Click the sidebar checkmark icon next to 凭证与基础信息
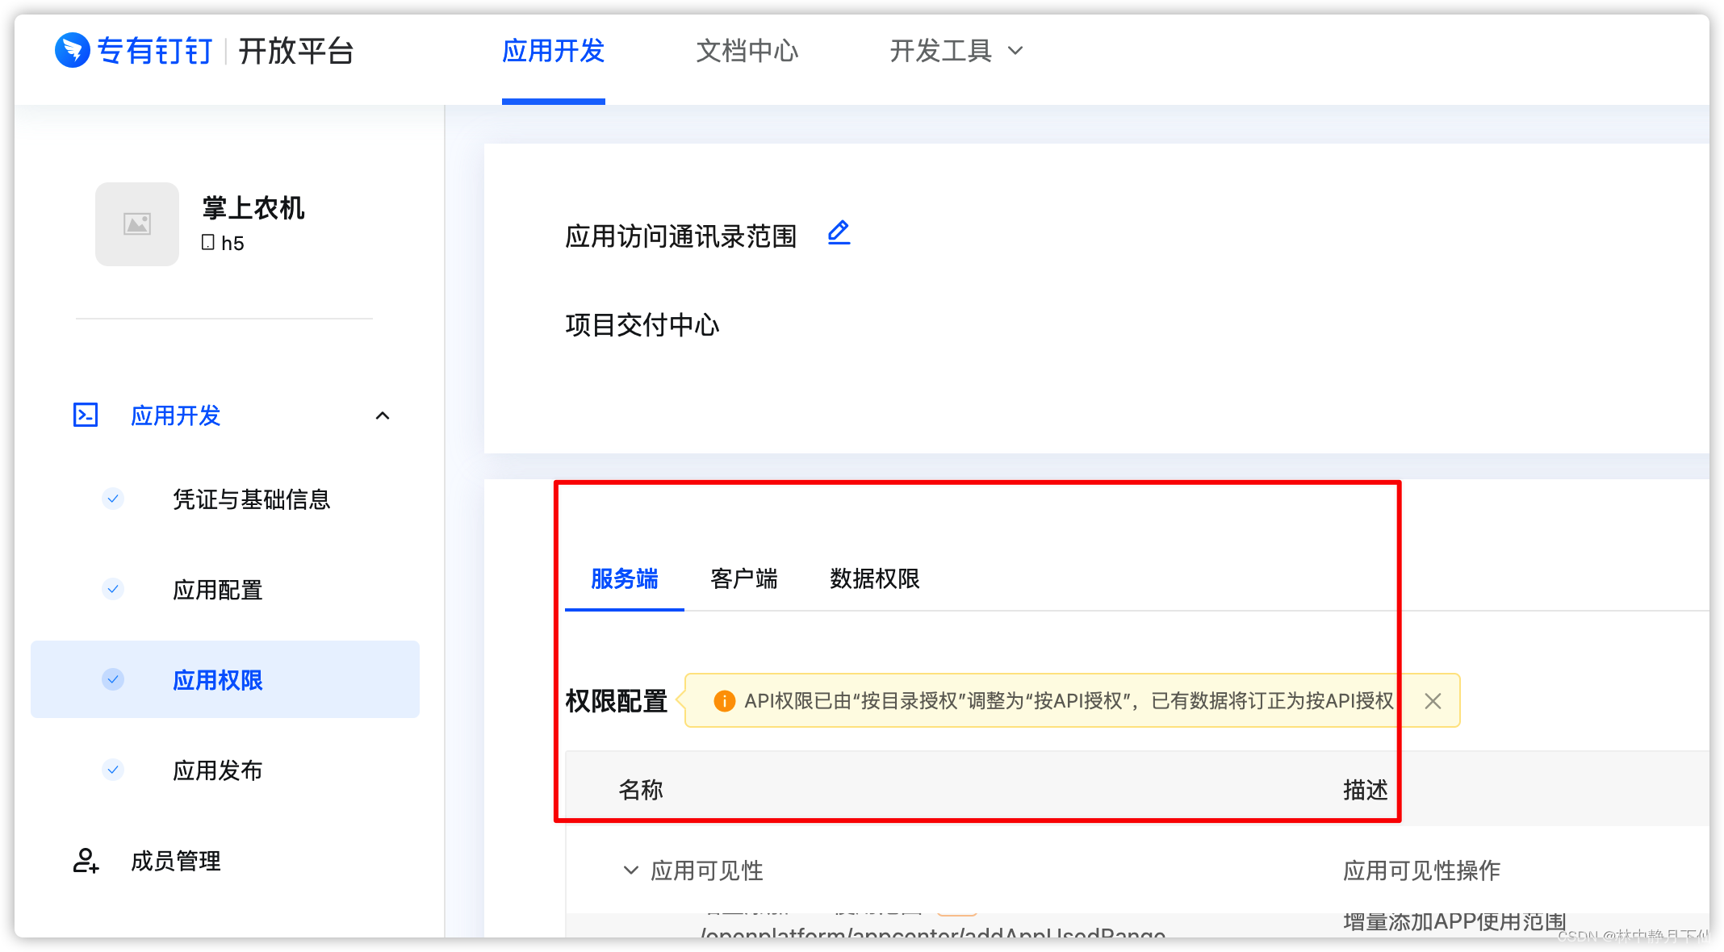1724x952 pixels. tap(112, 497)
